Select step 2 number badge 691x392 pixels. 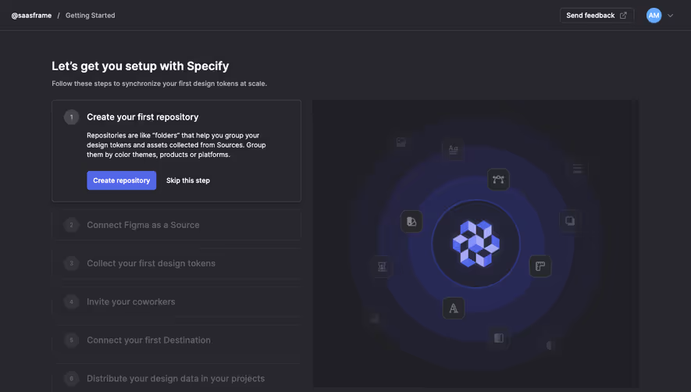tap(71, 225)
